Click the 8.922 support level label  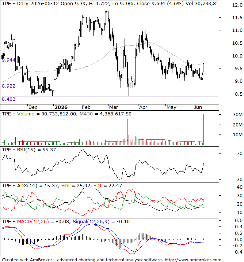click(x=8, y=86)
